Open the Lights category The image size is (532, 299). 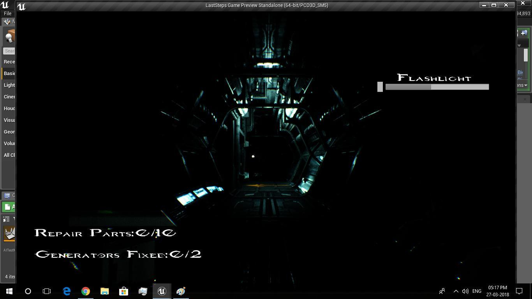9,85
